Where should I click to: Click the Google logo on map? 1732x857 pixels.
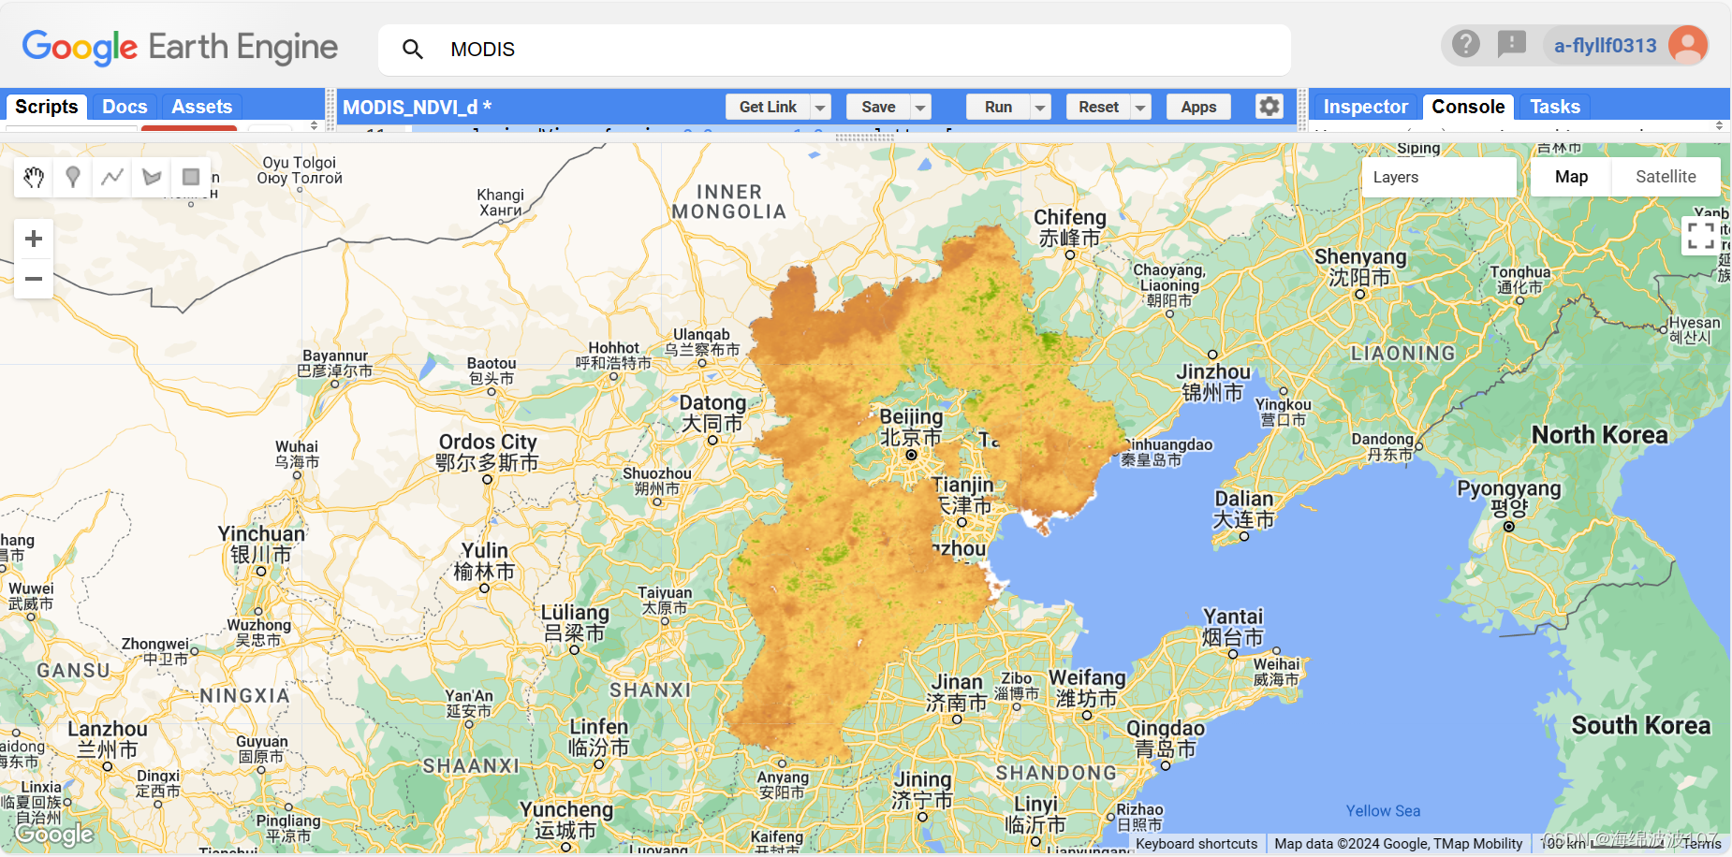click(54, 833)
